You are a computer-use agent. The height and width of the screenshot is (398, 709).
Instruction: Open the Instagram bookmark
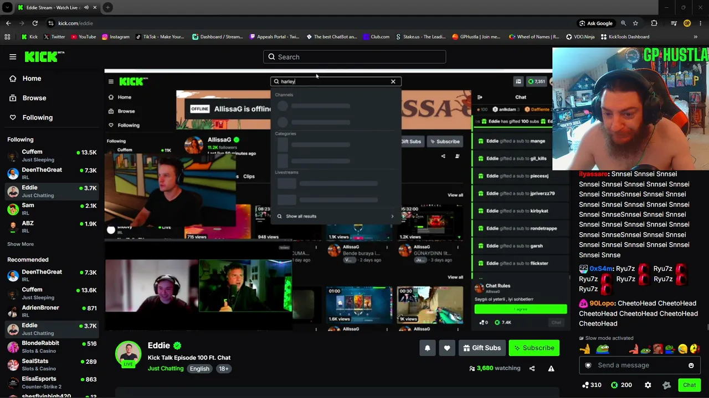[115, 37]
